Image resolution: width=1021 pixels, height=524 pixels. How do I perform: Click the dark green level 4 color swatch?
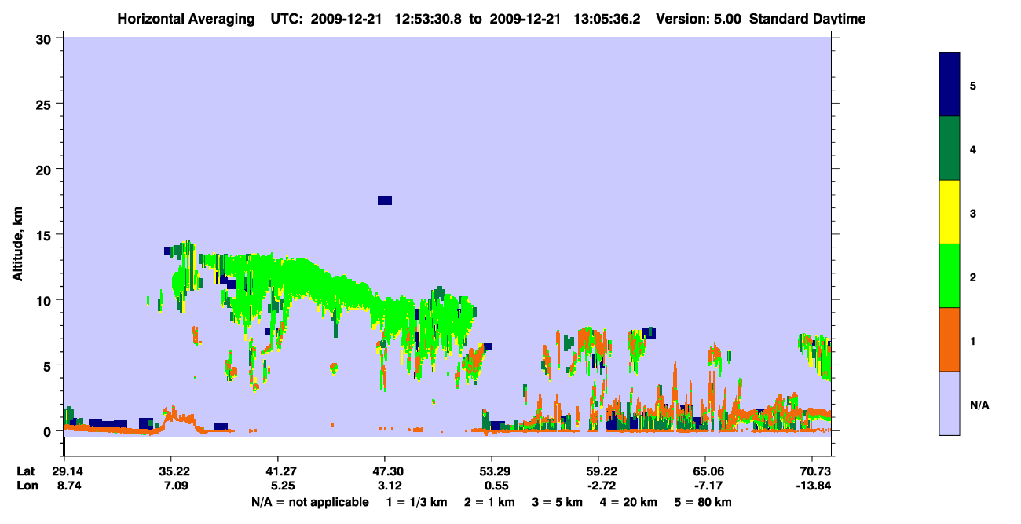(950, 148)
